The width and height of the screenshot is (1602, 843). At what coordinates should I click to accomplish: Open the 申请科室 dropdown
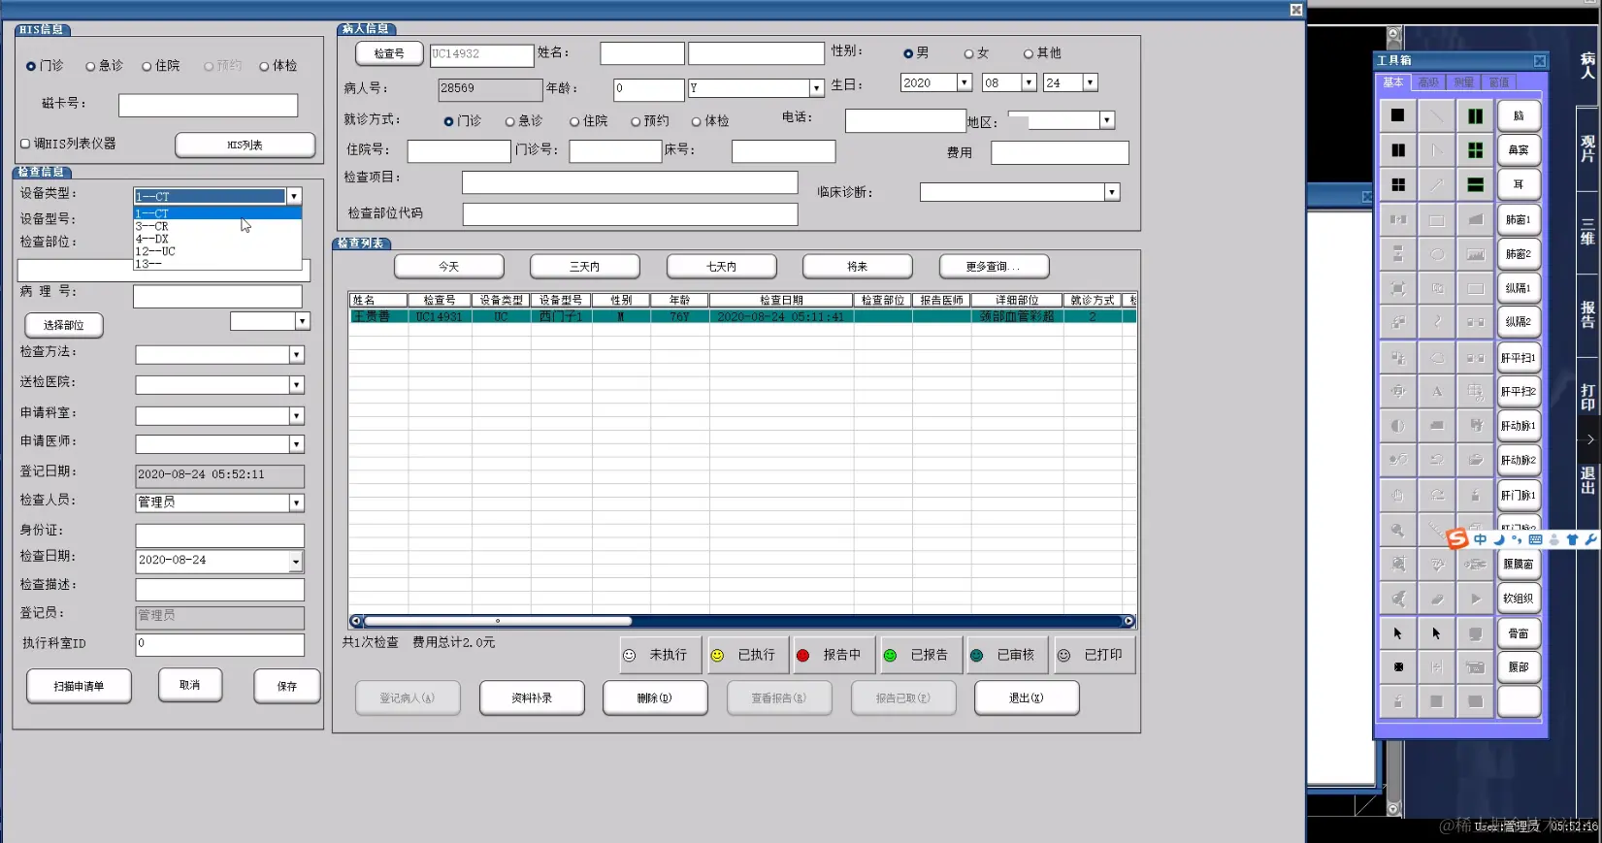point(296,415)
